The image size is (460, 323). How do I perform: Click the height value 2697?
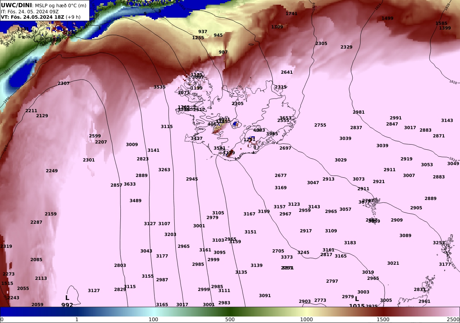tap(285, 148)
